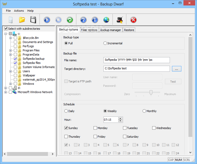Viewport: 197px width, 164px height.
Task: Click the PerfLogs folder icon
Action: (x=20, y=46)
